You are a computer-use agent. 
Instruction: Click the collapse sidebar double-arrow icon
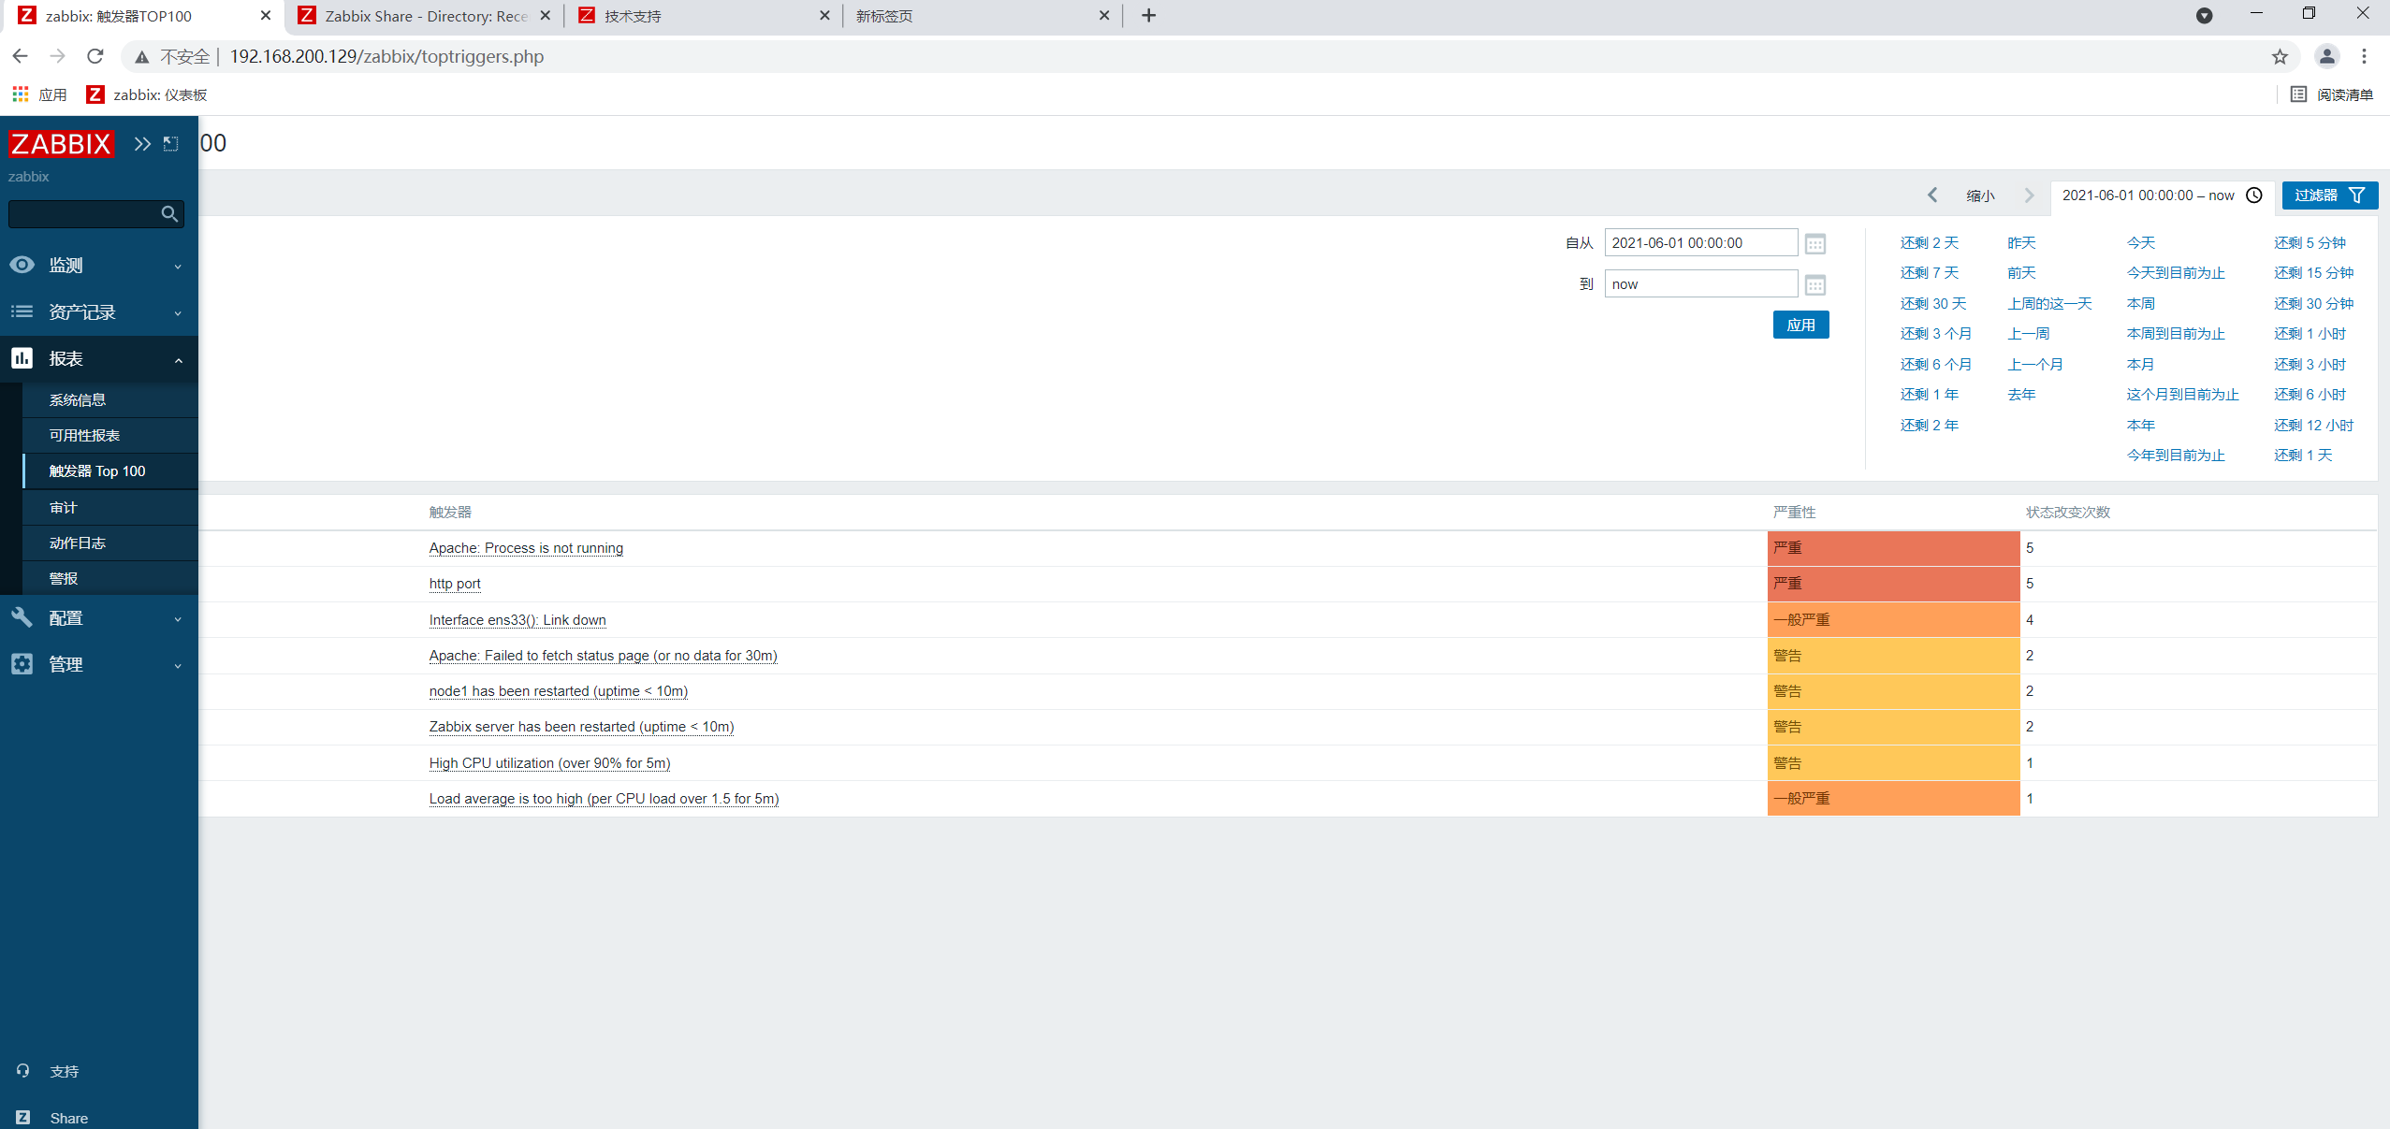142,144
